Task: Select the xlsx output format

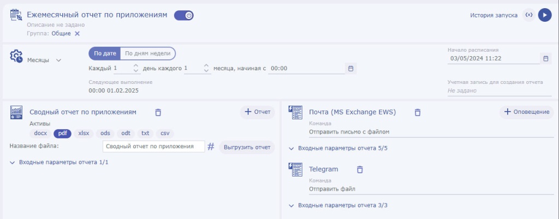Action: [84, 133]
